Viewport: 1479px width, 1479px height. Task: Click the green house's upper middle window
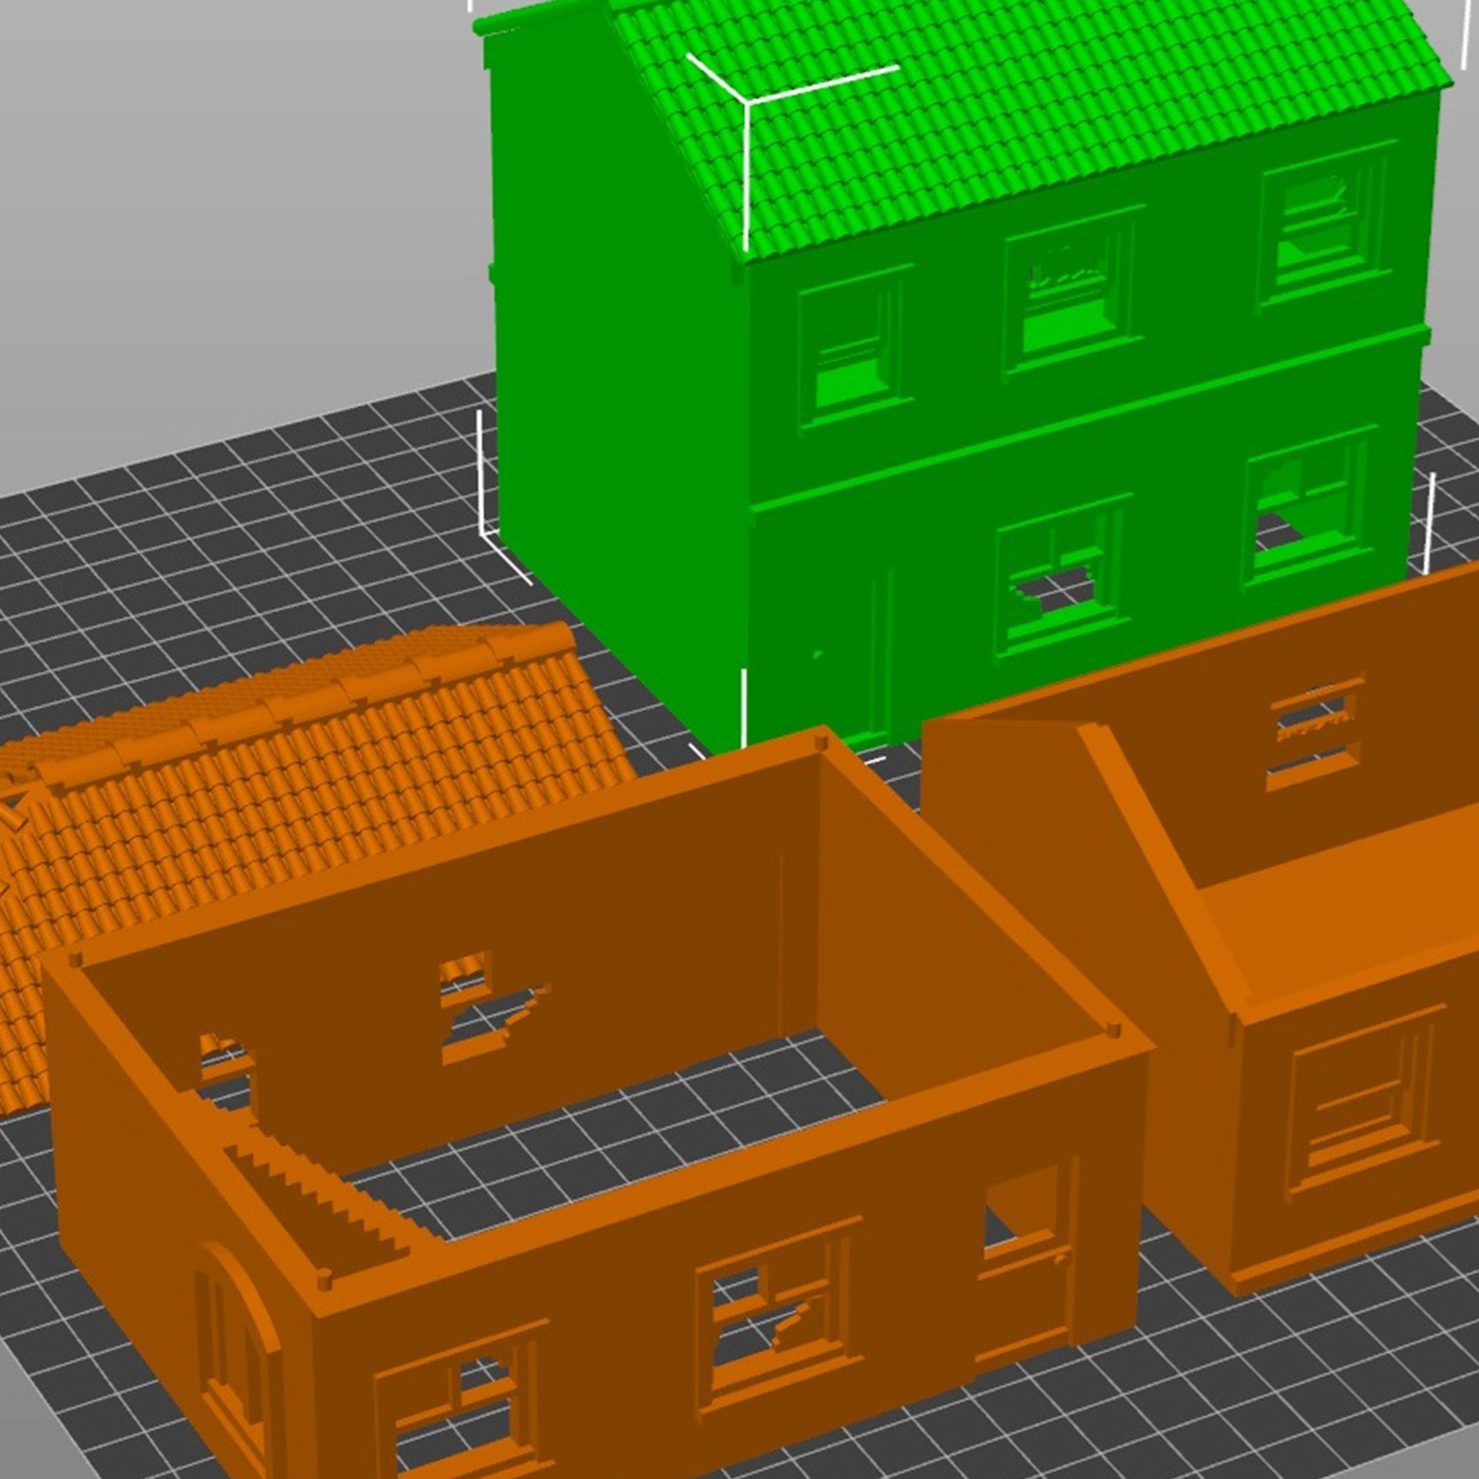coord(1072,295)
